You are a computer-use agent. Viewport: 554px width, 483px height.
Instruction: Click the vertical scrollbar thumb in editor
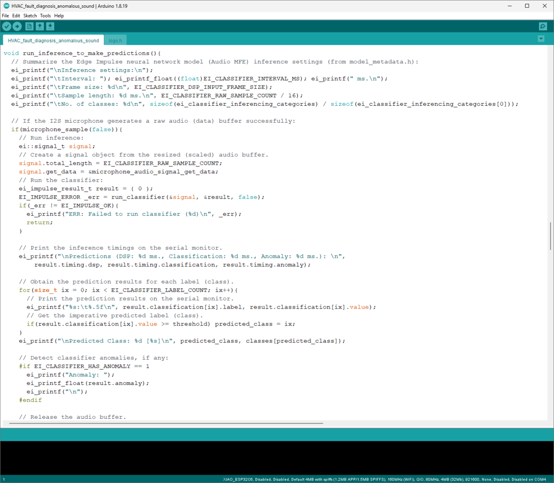click(x=550, y=236)
